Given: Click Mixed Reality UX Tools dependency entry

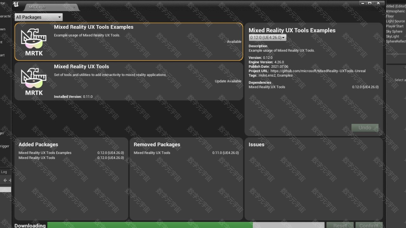Looking at the screenshot, I should pyautogui.click(x=313, y=87).
